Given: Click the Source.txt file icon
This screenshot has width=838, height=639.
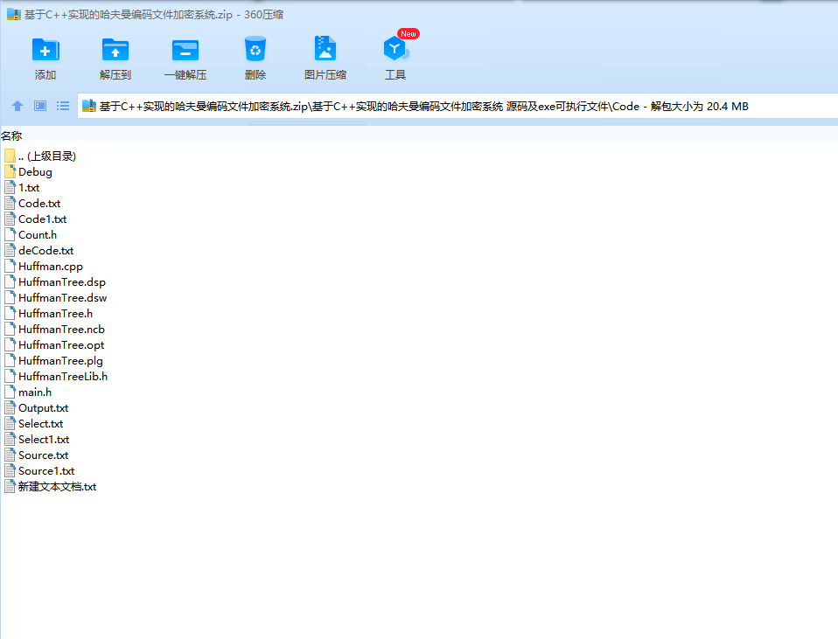Looking at the screenshot, I should [x=10, y=455].
